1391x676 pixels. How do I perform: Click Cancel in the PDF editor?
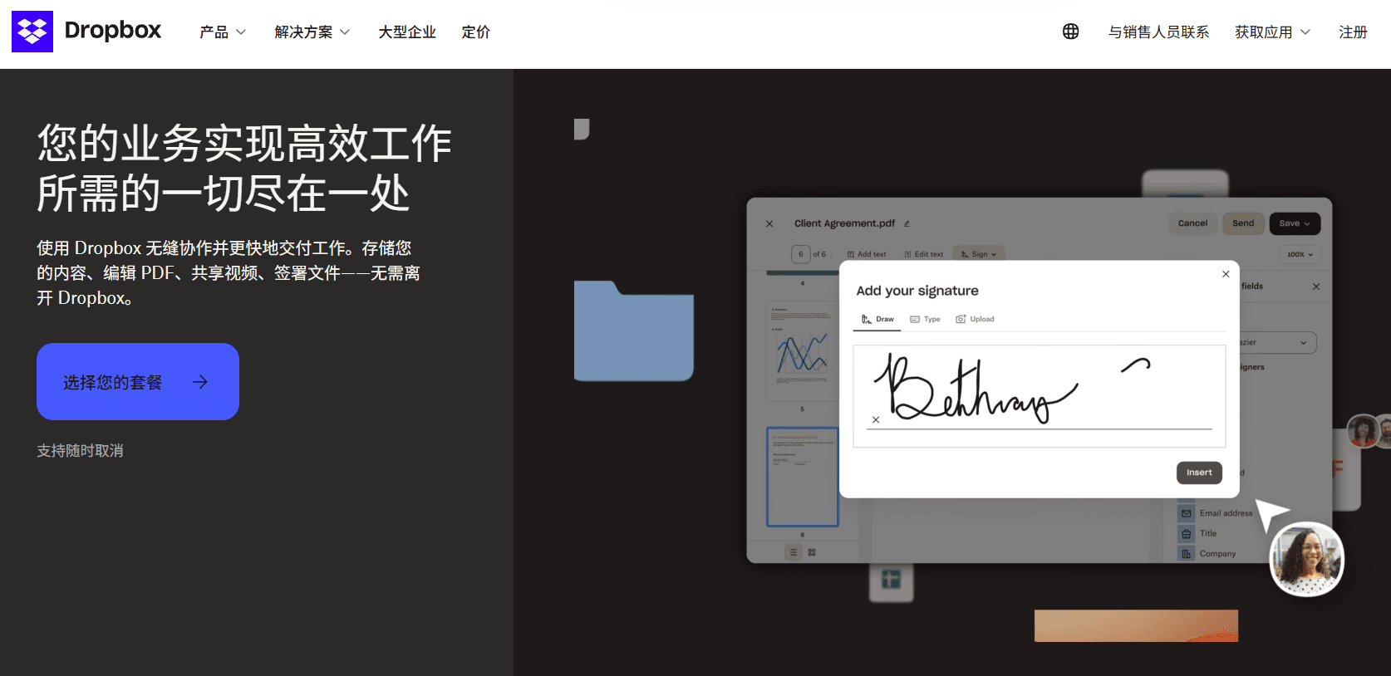pos(1192,223)
